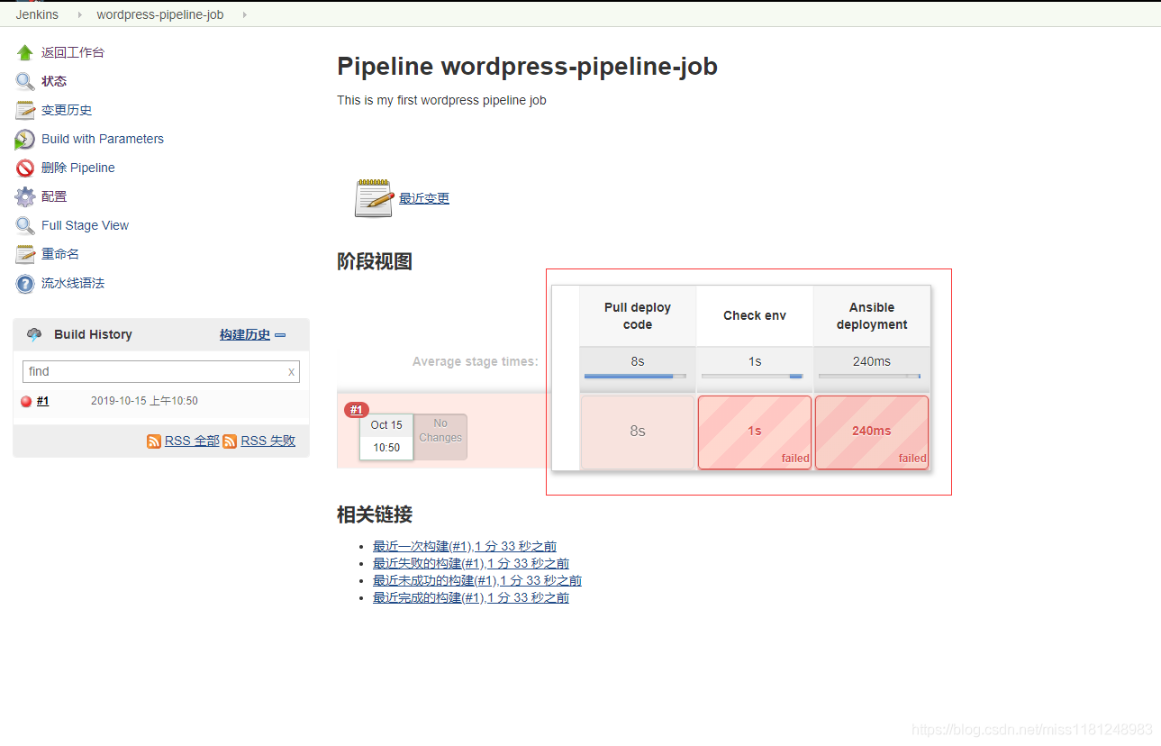Open the 构建历史 trend link
The width and height of the screenshot is (1161, 746).
(245, 334)
